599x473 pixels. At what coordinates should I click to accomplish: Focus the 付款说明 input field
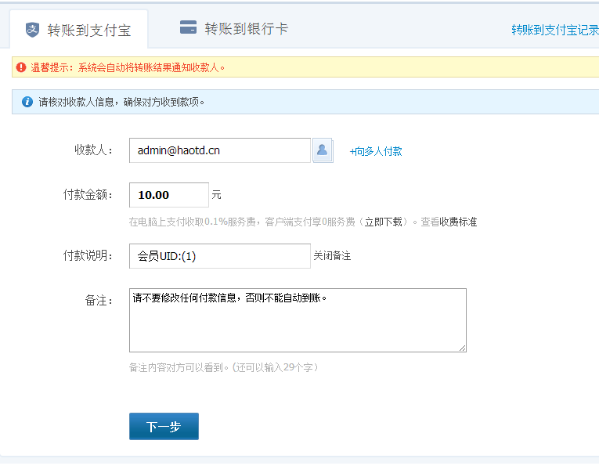[220, 256]
